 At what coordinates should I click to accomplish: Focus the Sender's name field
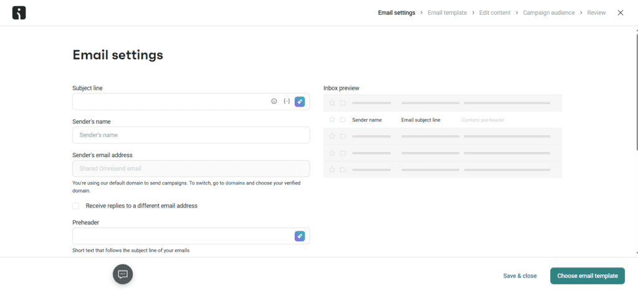click(x=191, y=135)
